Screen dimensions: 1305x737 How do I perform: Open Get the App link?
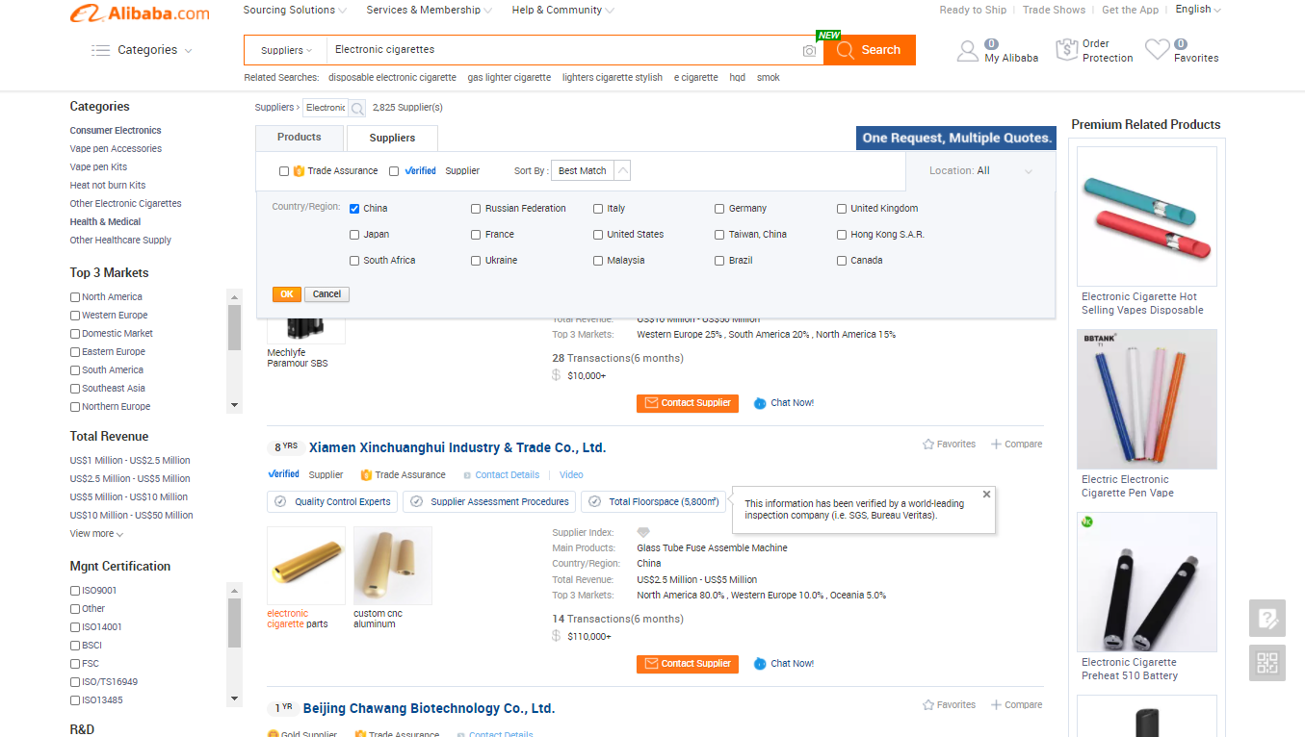1130,10
